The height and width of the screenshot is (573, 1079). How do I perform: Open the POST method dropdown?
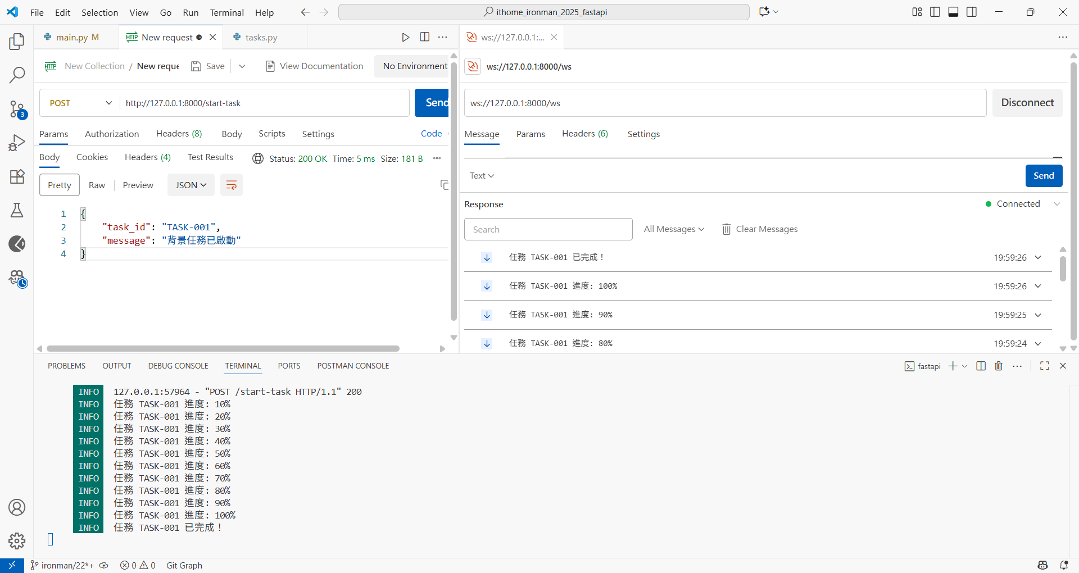(80, 103)
